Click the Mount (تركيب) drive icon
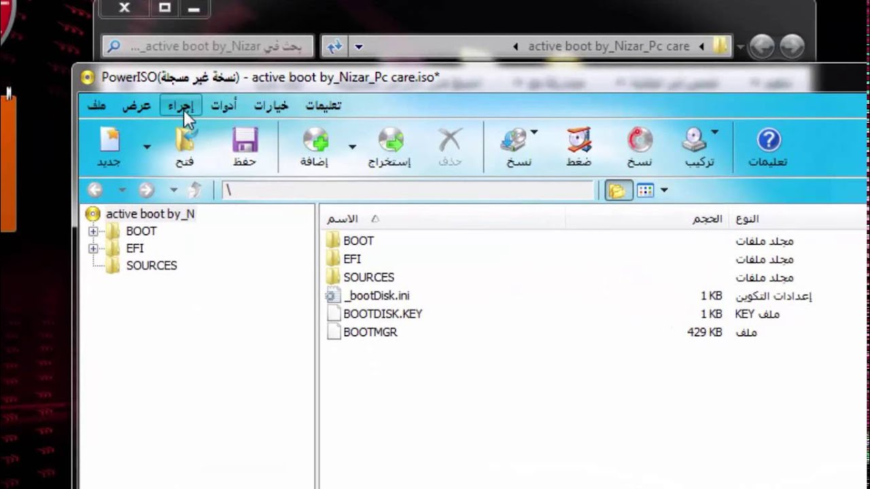This screenshot has width=870, height=489. coord(695,140)
